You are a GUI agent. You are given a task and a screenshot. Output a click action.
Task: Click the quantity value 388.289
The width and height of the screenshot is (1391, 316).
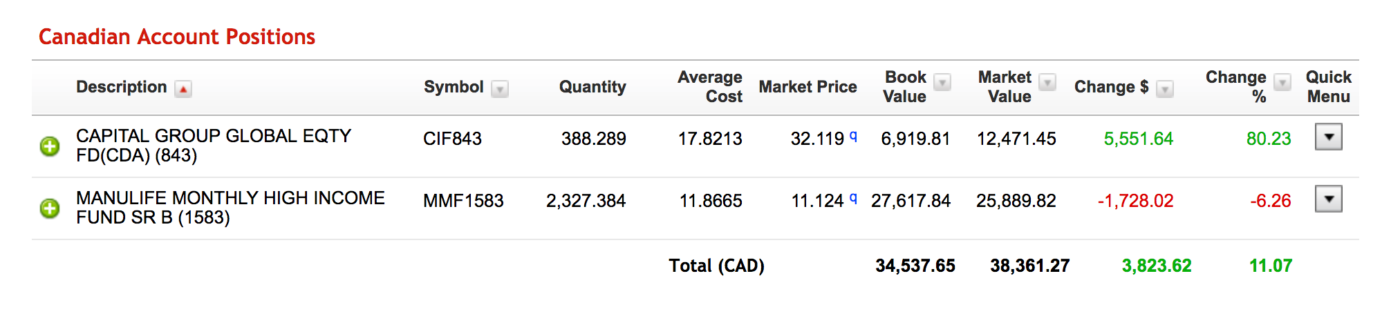[x=594, y=139]
